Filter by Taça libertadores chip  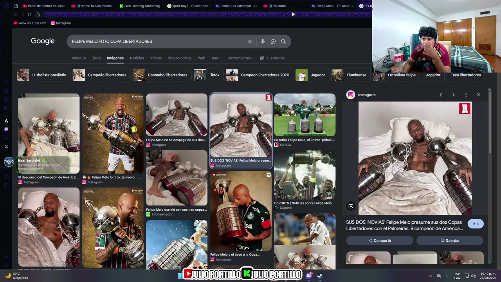[x=466, y=75]
